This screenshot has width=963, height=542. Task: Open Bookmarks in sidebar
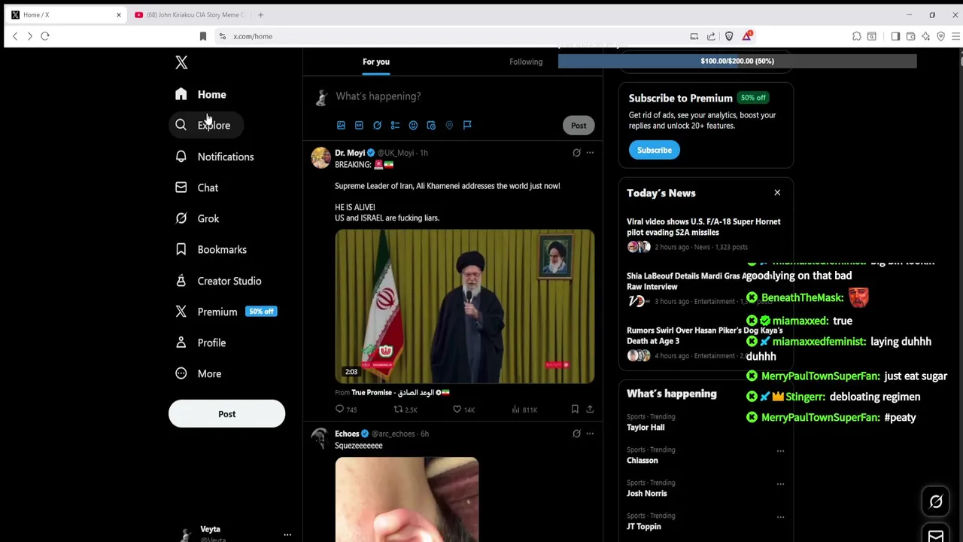tap(211, 249)
